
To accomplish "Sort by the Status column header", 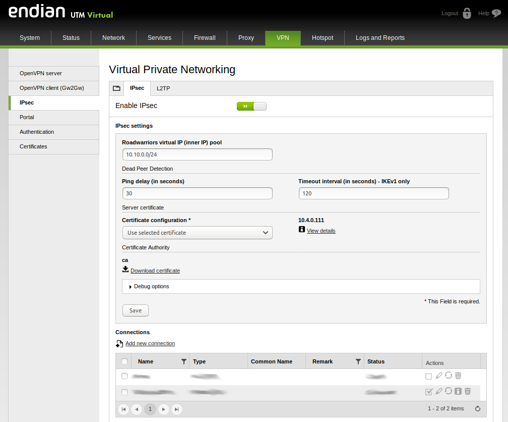I will [x=376, y=361].
